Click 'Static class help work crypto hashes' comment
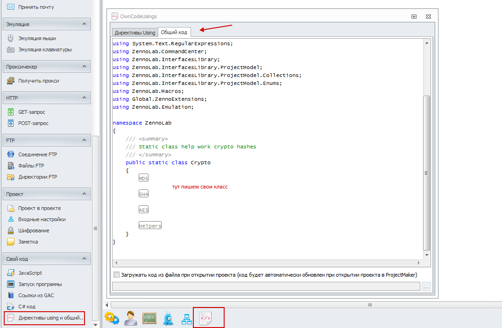Screen dimensions: 502x328 click(x=197, y=147)
